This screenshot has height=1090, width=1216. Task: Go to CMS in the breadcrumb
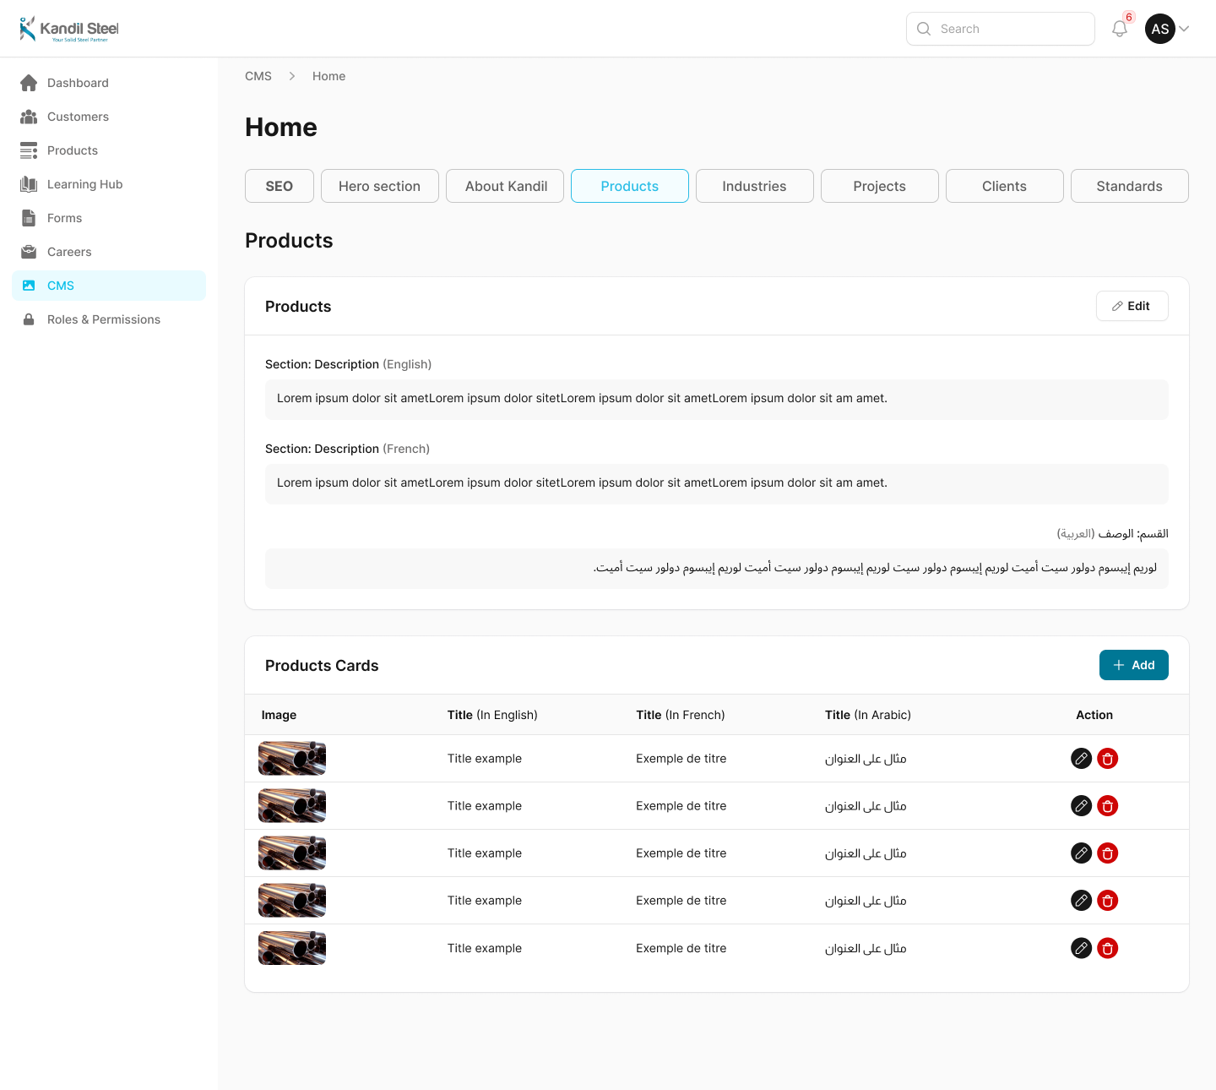[258, 76]
